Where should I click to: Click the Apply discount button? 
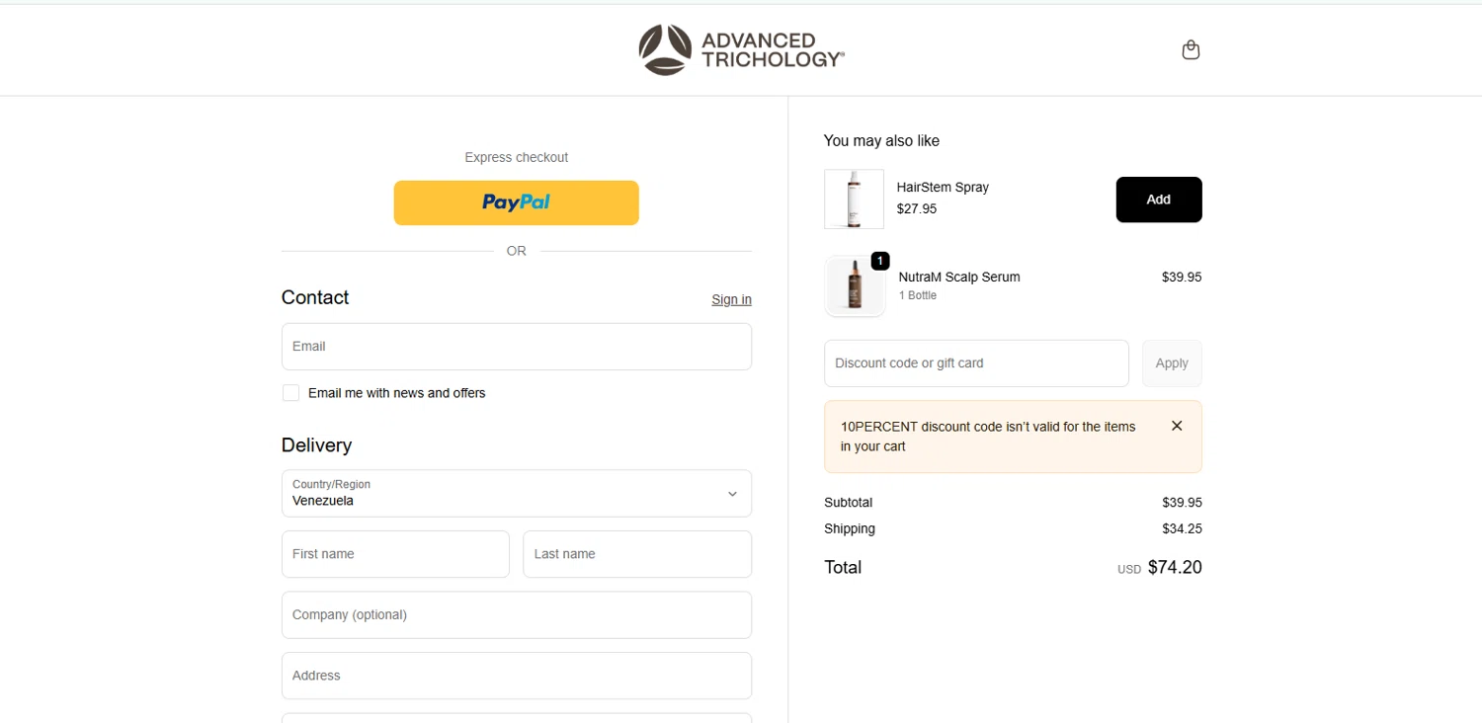tap(1172, 363)
